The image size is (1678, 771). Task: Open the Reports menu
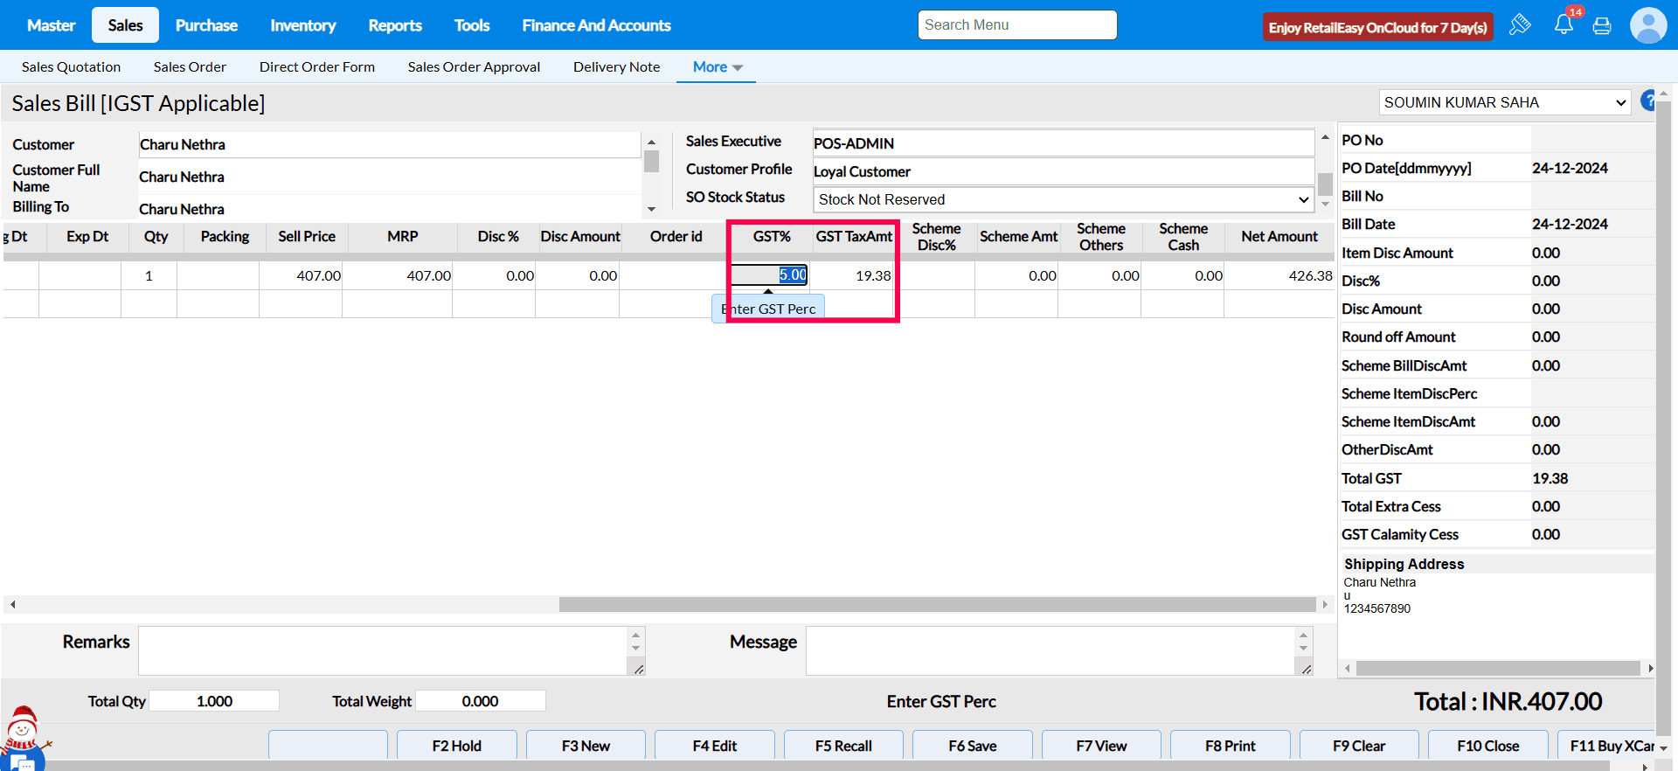click(x=395, y=25)
